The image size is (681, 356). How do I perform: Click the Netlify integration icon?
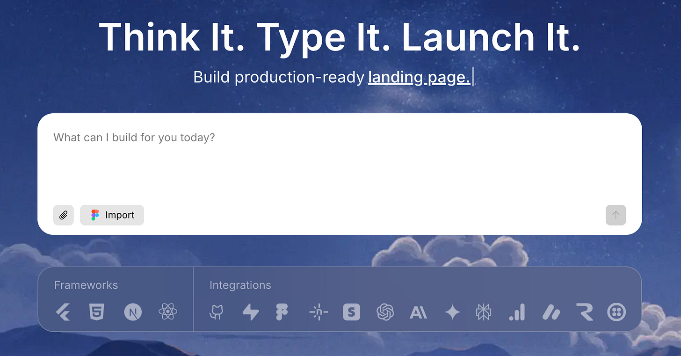tap(319, 312)
